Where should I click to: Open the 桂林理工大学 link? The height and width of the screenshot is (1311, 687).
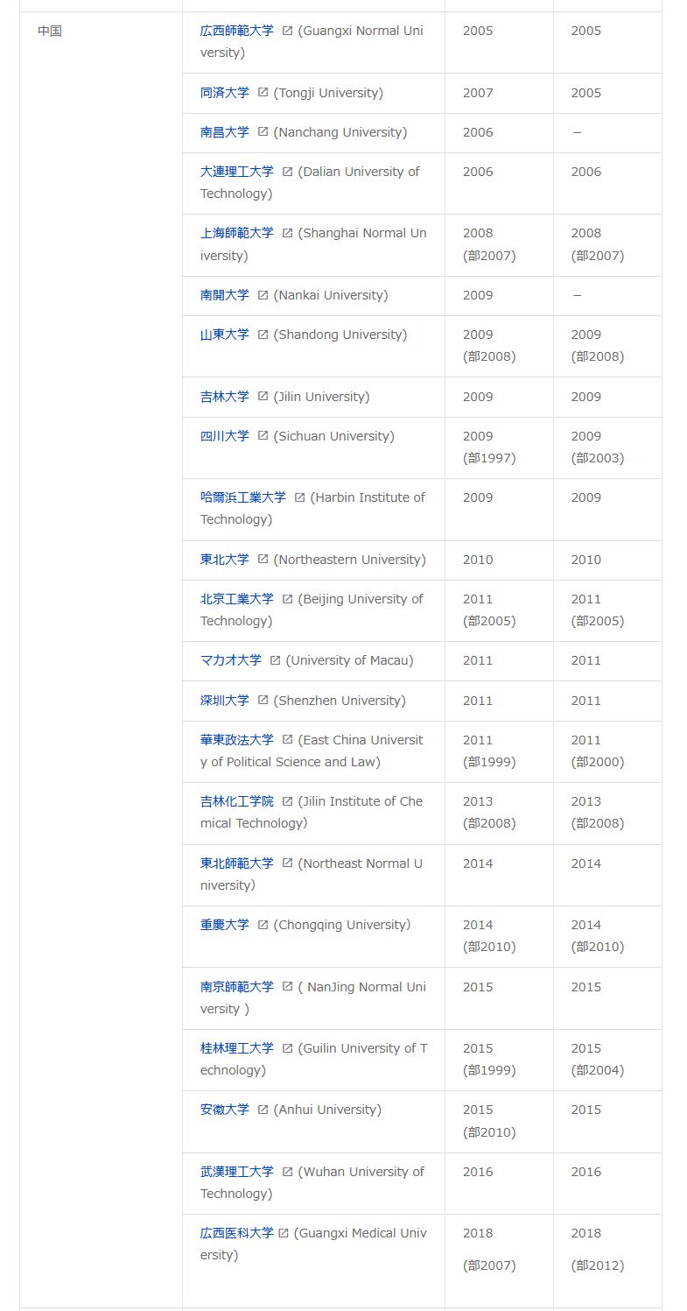click(x=236, y=1048)
